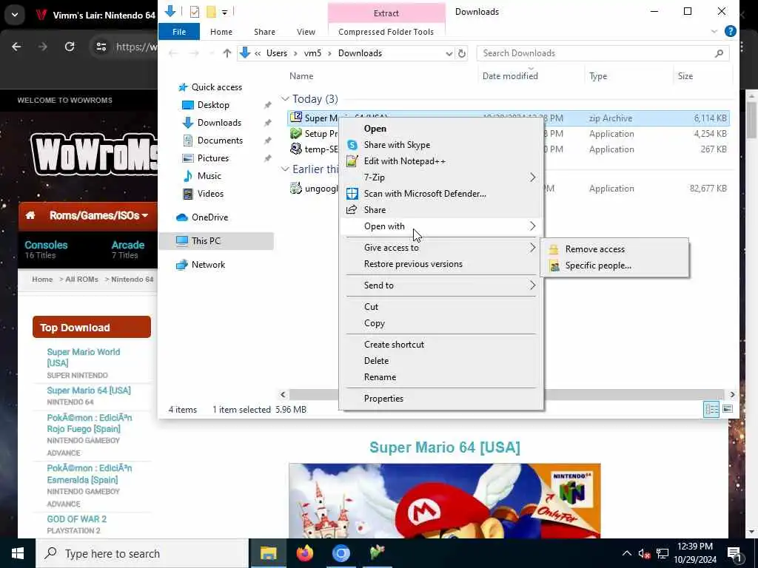Expand the Open with submenu

[532, 226]
